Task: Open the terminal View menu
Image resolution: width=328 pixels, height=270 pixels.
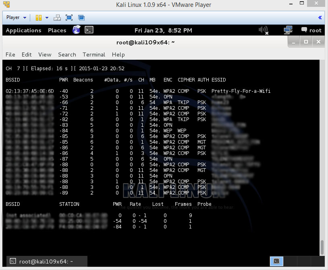Action: click(45, 54)
